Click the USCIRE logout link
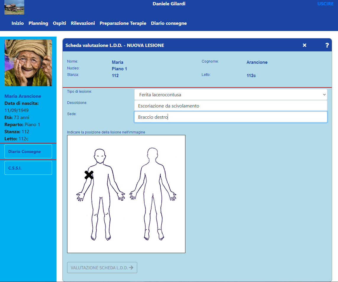Viewport: 338px width, 282px height. [325, 4]
